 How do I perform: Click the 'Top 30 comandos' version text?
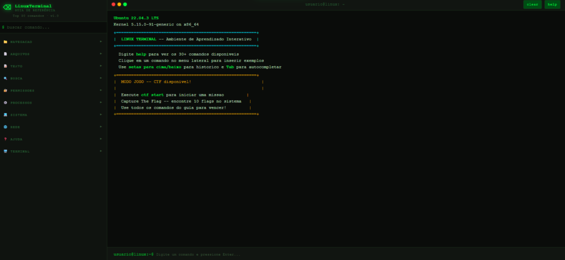click(x=36, y=16)
